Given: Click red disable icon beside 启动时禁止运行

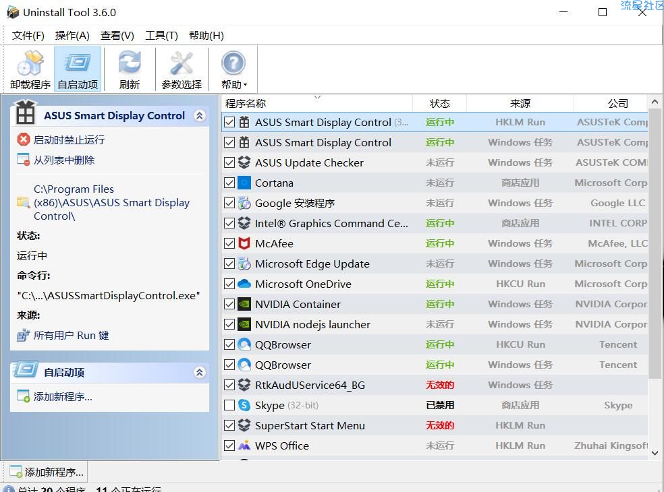Looking at the screenshot, I should click(24, 140).
